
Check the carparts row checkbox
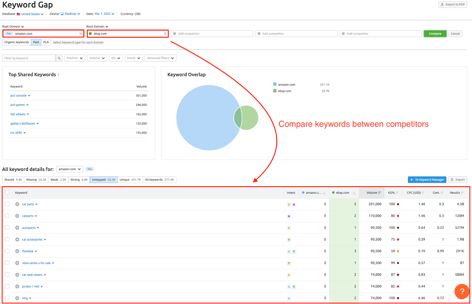click(x=7, y=216)
